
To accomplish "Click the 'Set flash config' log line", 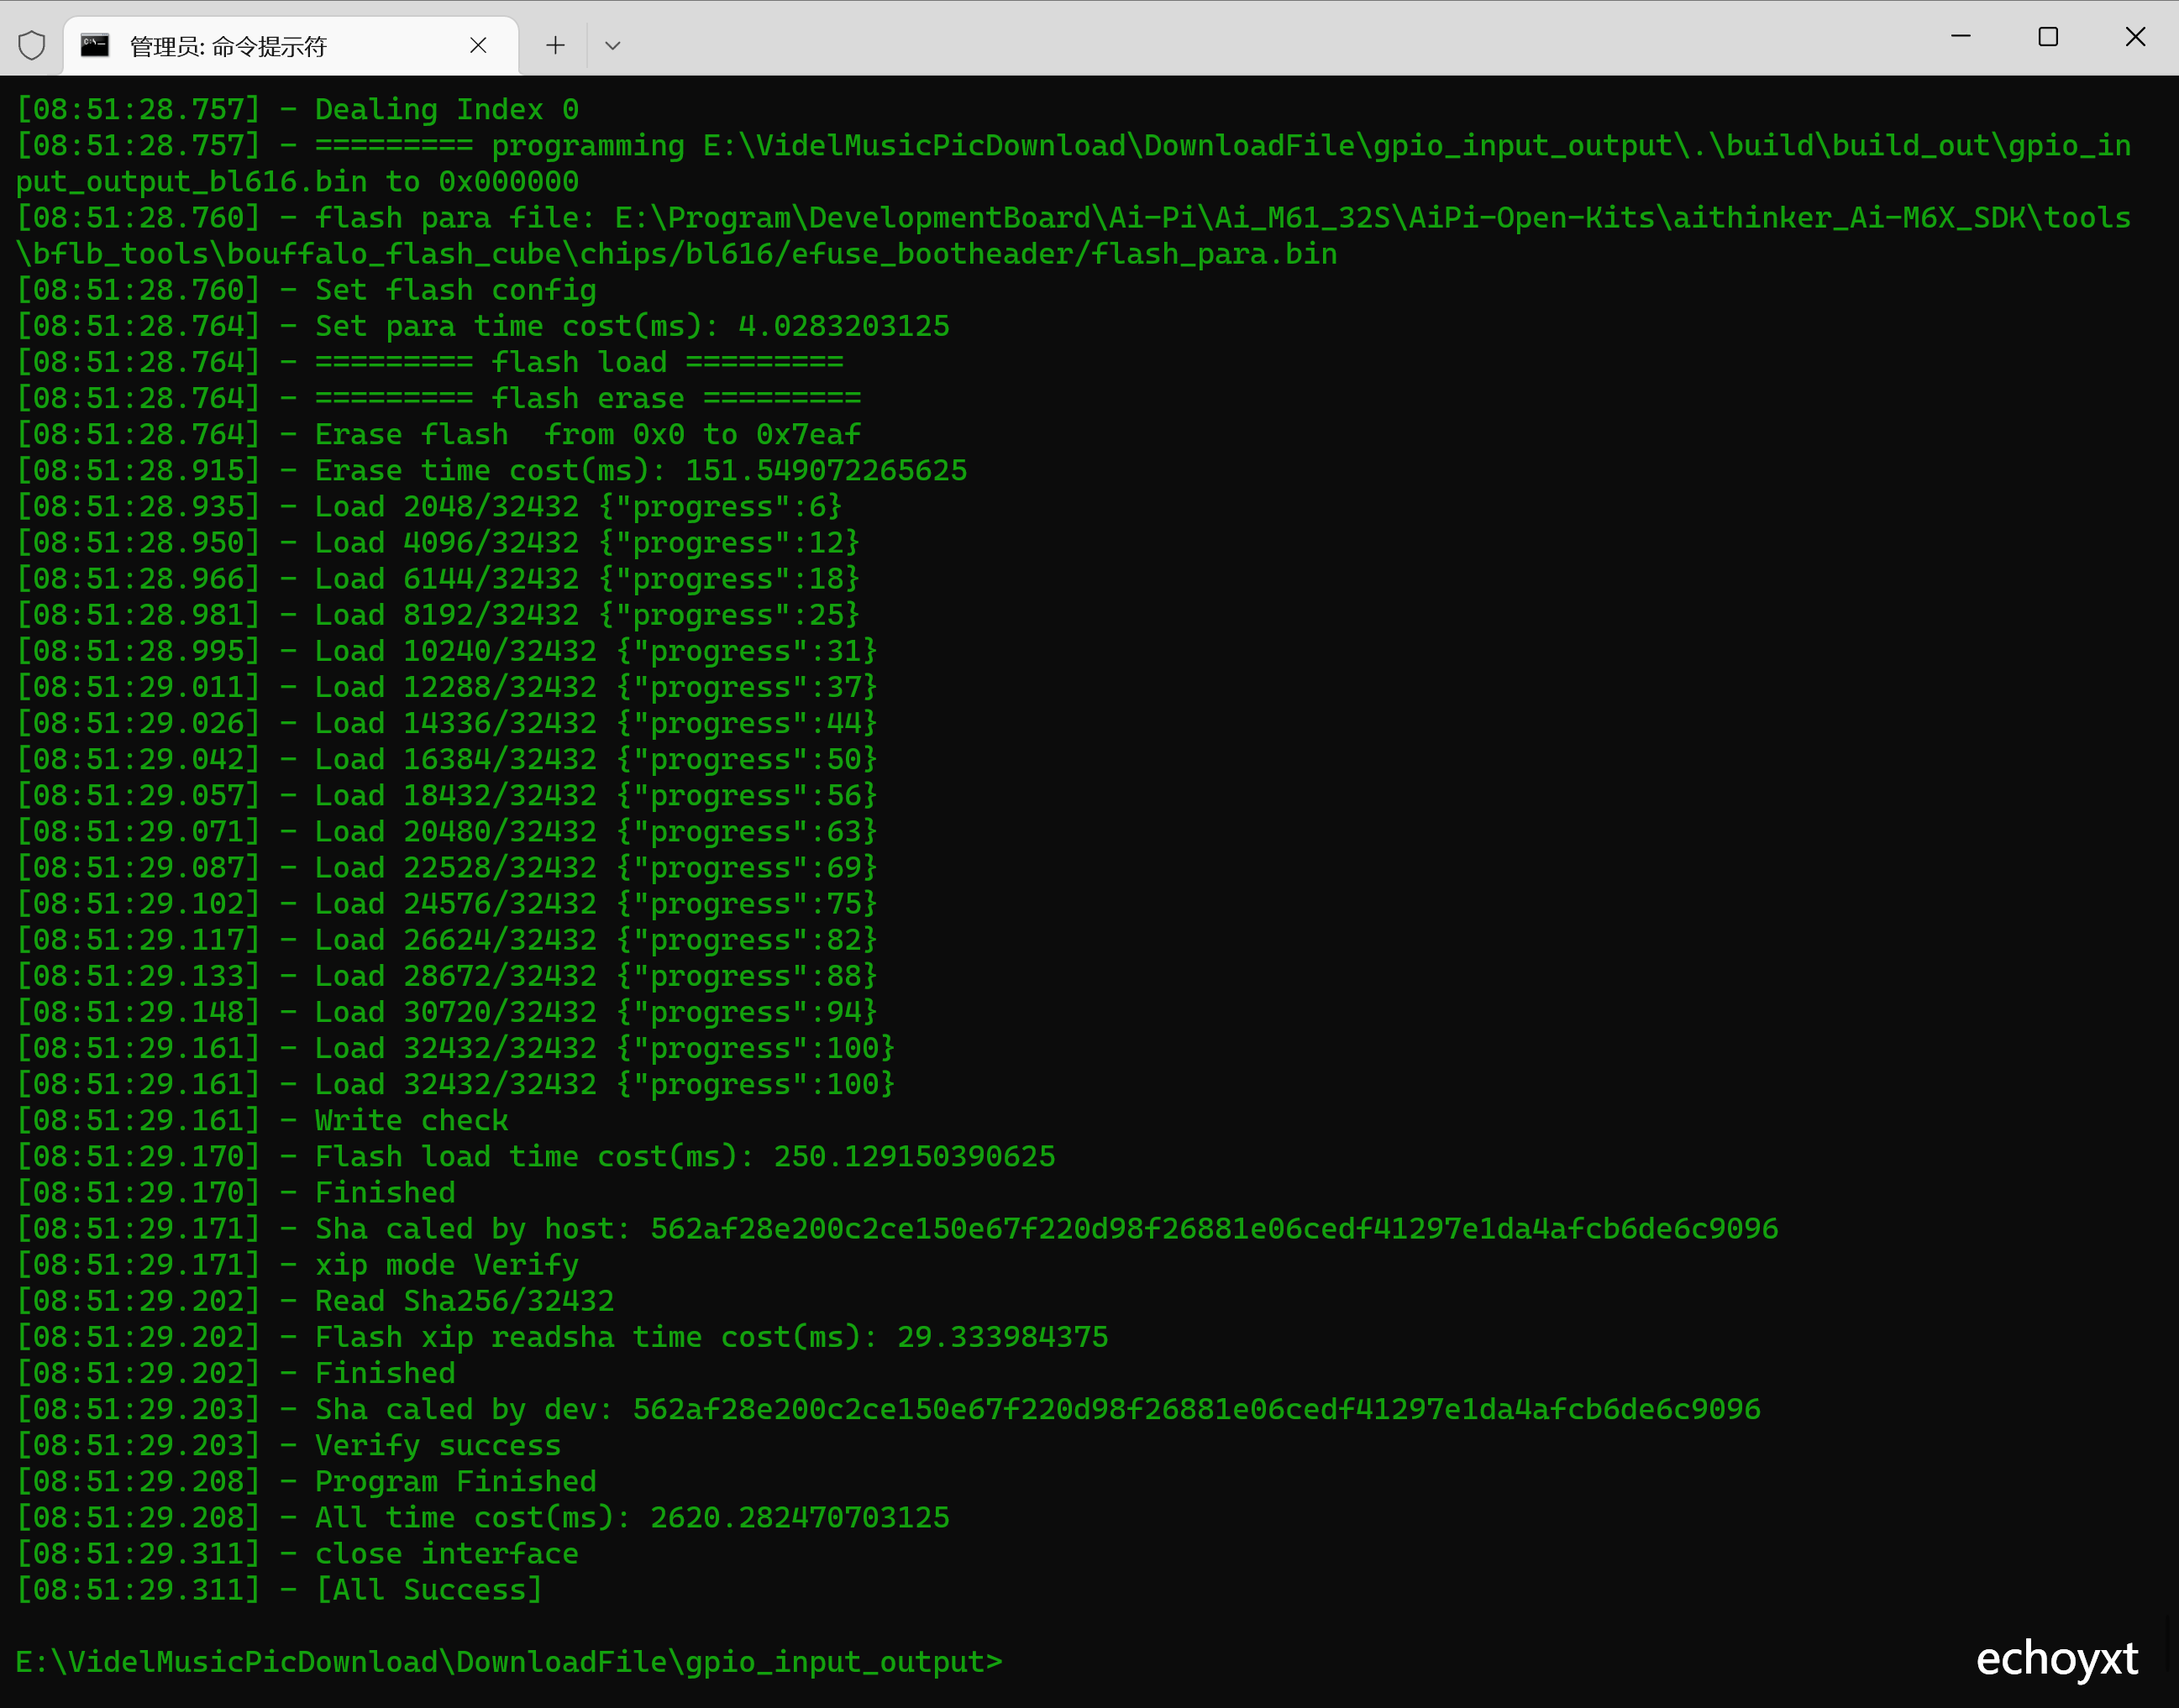I will point(306,290).
